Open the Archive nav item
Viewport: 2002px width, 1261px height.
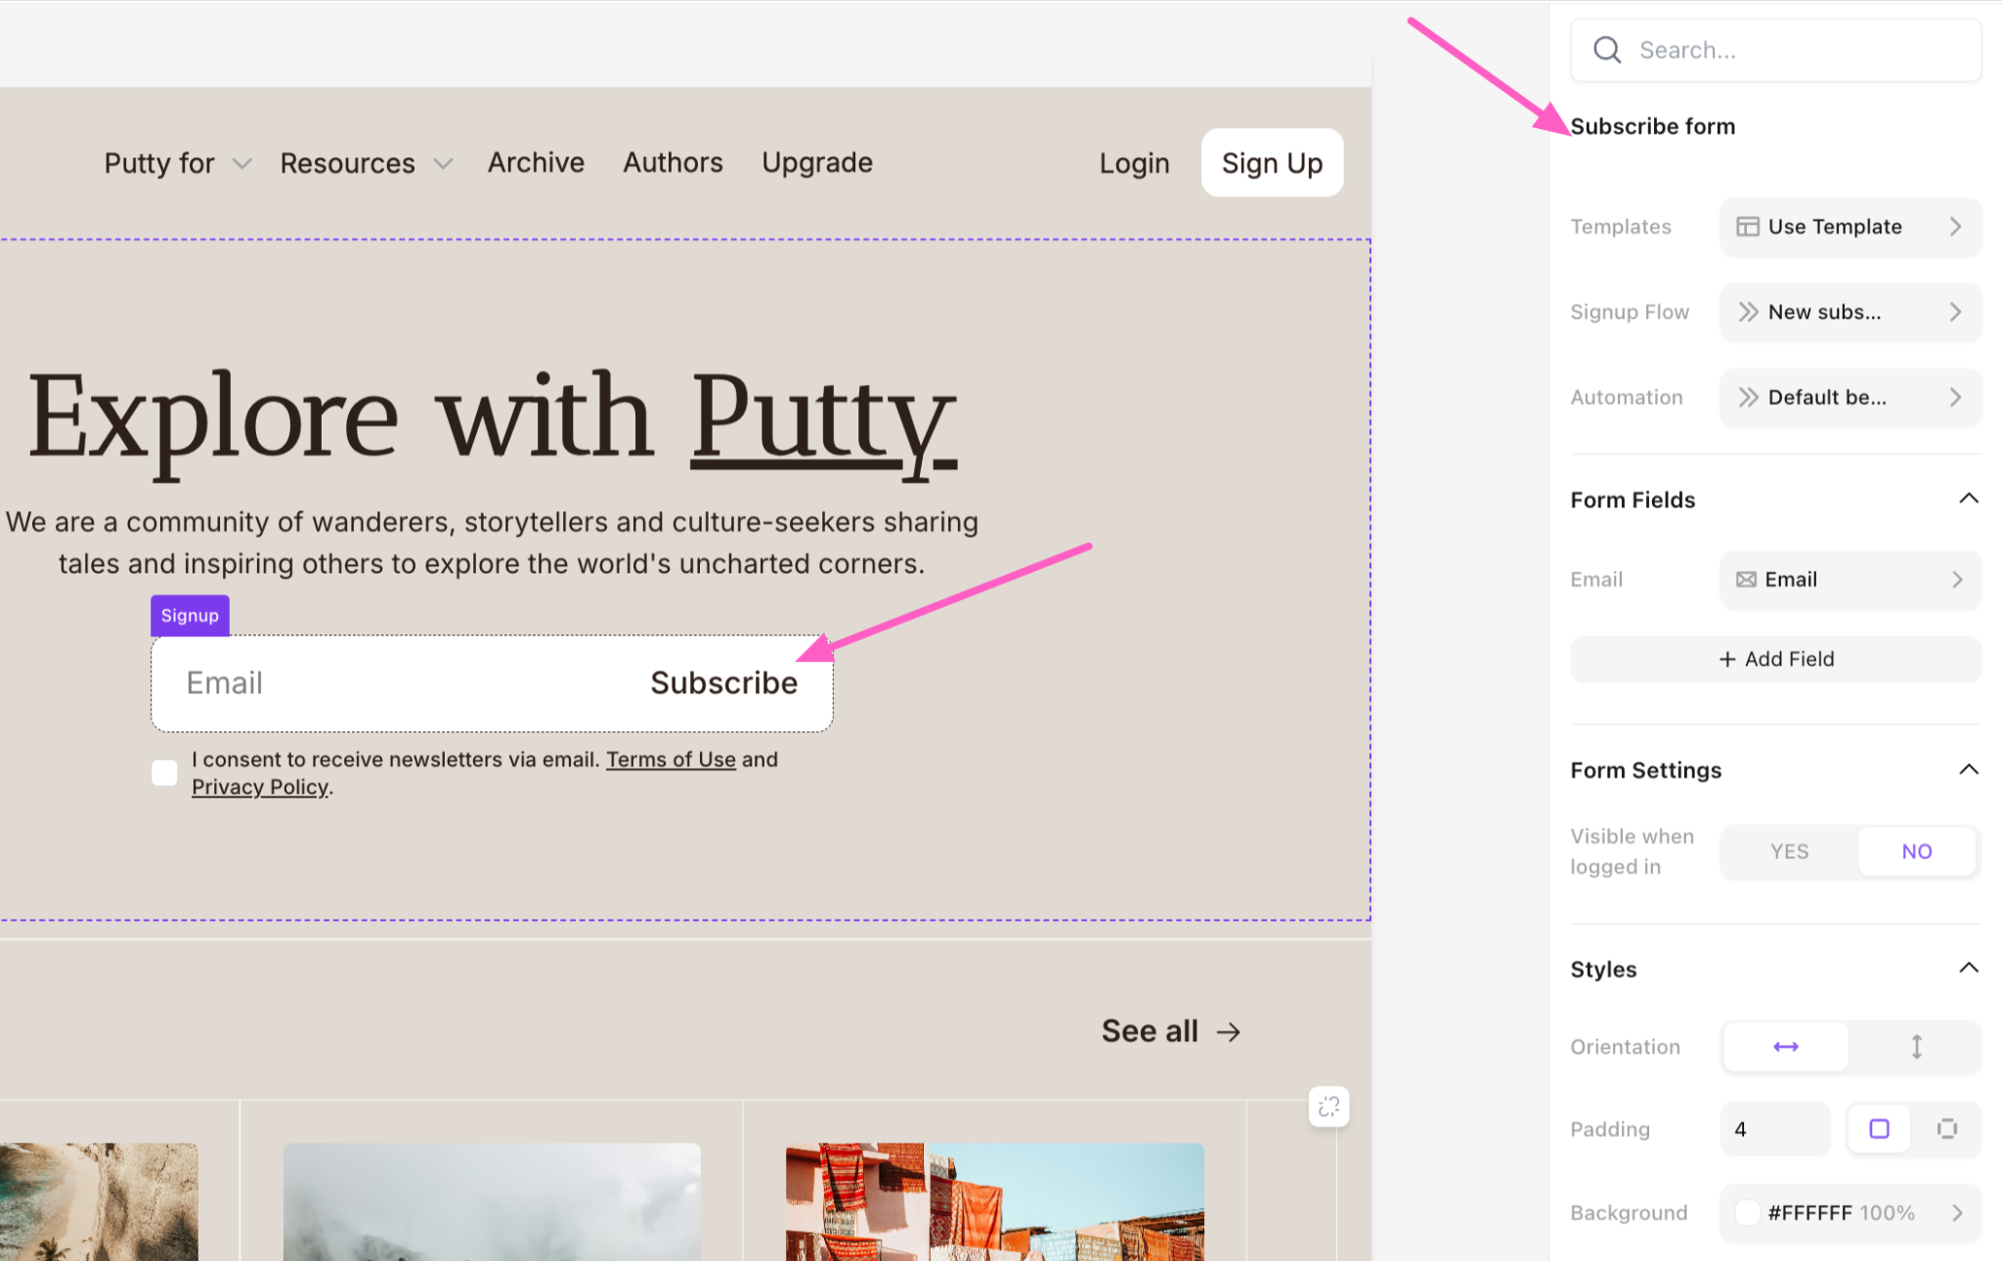536,162
